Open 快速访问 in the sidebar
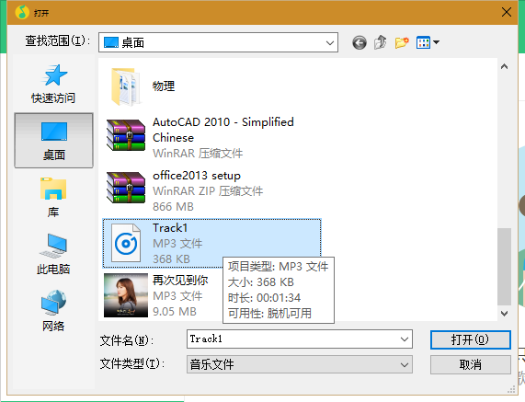This screenshot has width=525, height=402. tap(53, 84)
